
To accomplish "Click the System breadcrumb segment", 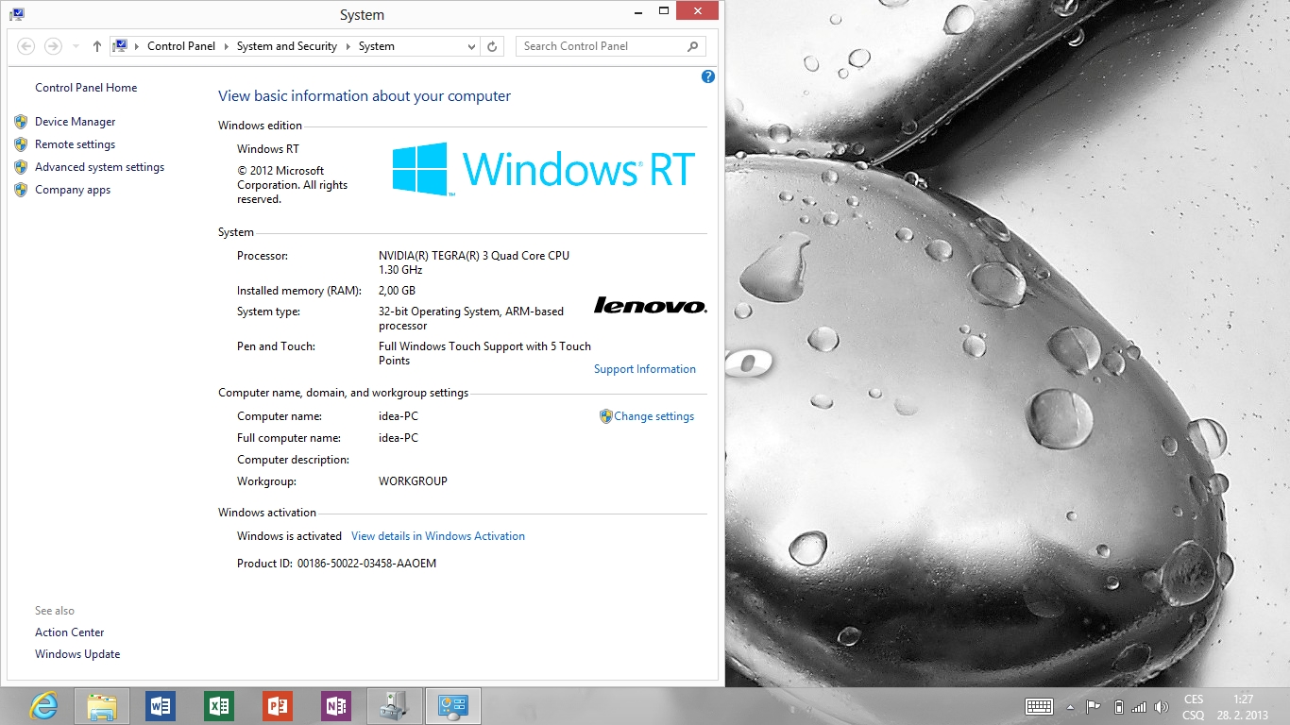I will (x=377, y=46).
